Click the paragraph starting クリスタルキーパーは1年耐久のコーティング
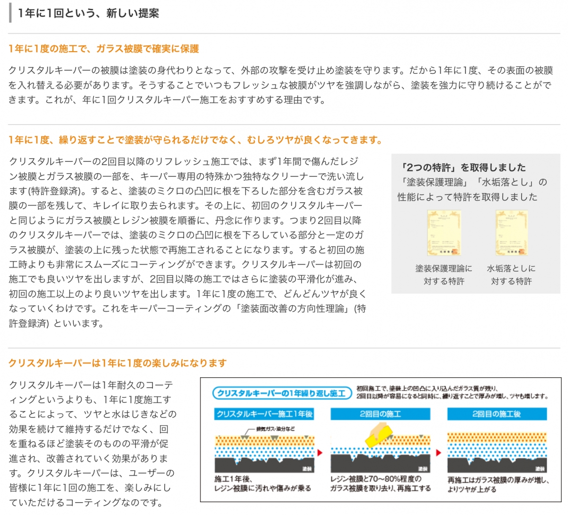The image size is (568, 515). point(92,444)
